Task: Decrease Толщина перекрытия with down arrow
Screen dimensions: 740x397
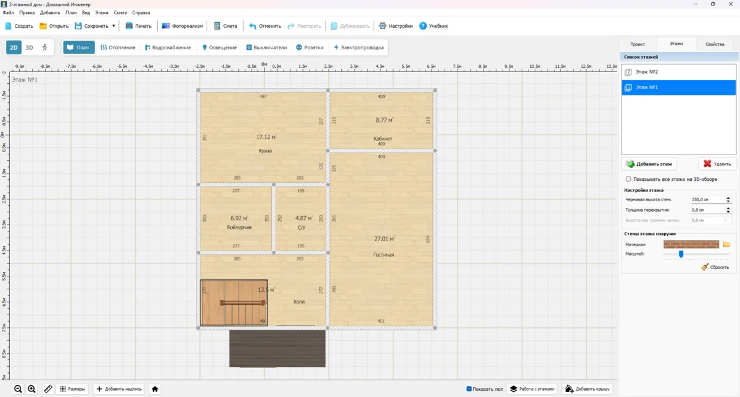Action: pos(728,212)
